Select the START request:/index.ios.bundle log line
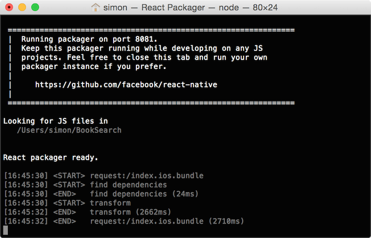Viewport: 371px width, 238px height. (103, 176)
